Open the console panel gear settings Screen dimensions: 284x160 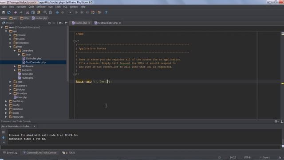click(276, 121)
